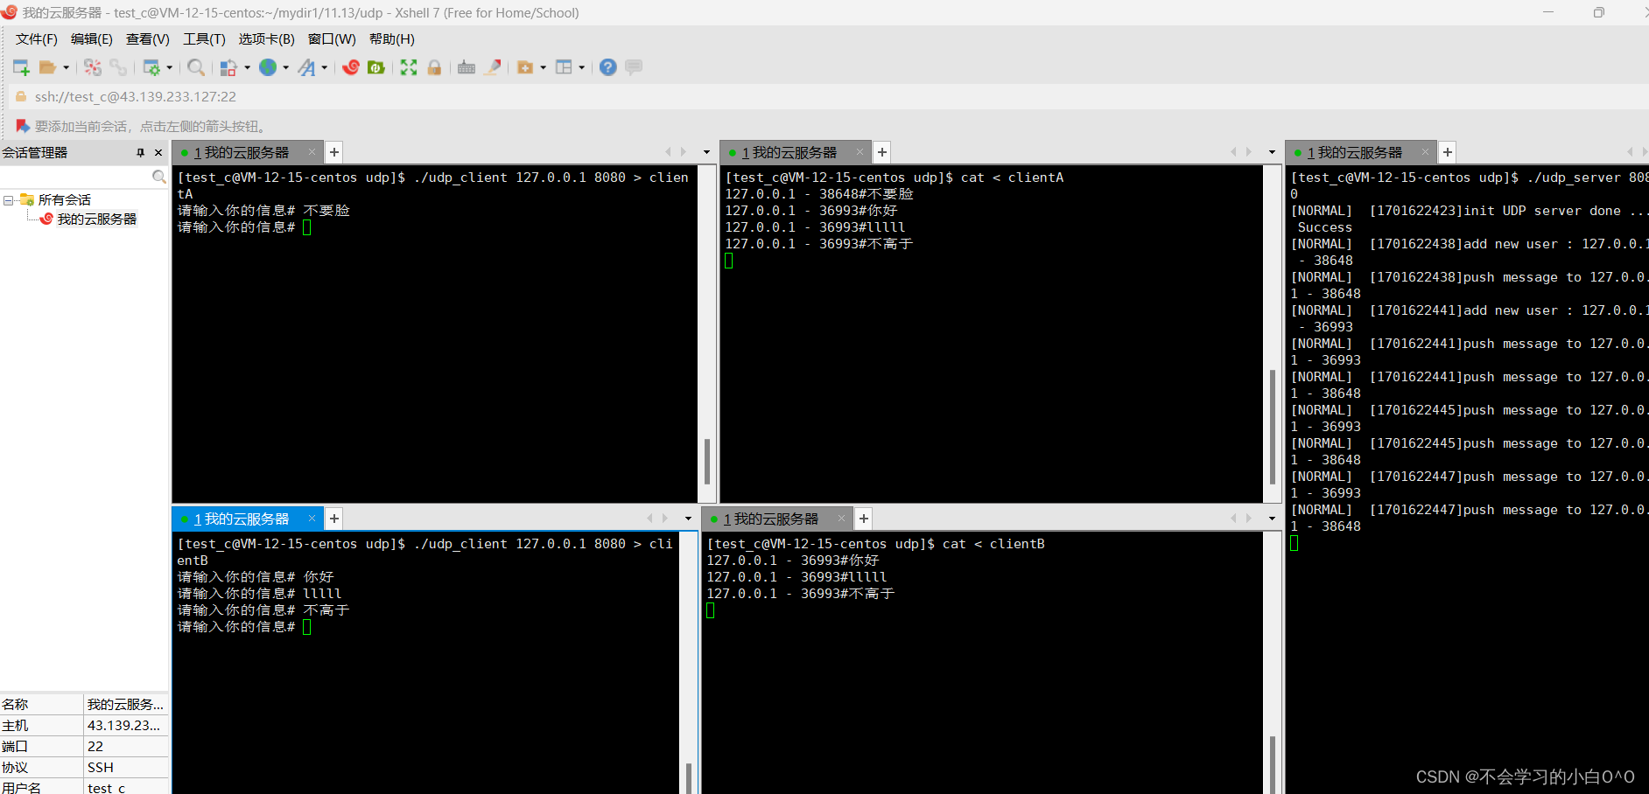1649x794 pixels.
Task: Open the 编辑(E) menu
Action: [x=91, y=39]
